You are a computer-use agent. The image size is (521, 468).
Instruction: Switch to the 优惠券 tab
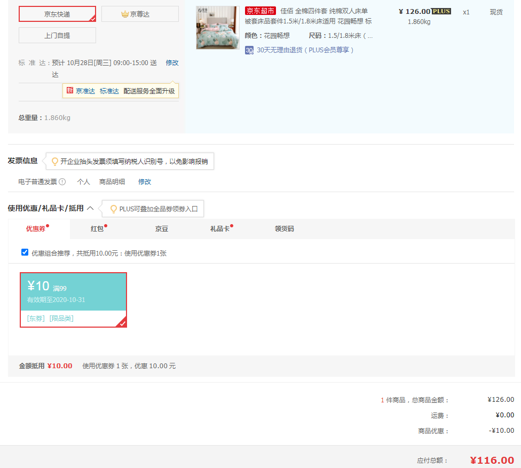[x=39, y=229]
